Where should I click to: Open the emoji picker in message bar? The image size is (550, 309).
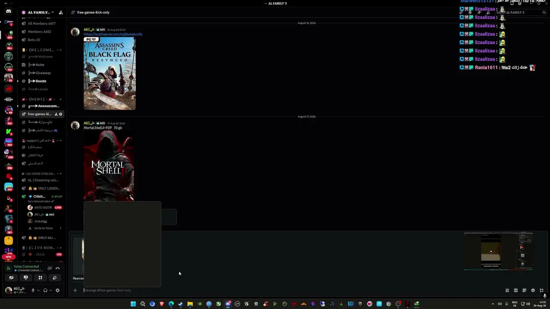click(x=533, y=291)
